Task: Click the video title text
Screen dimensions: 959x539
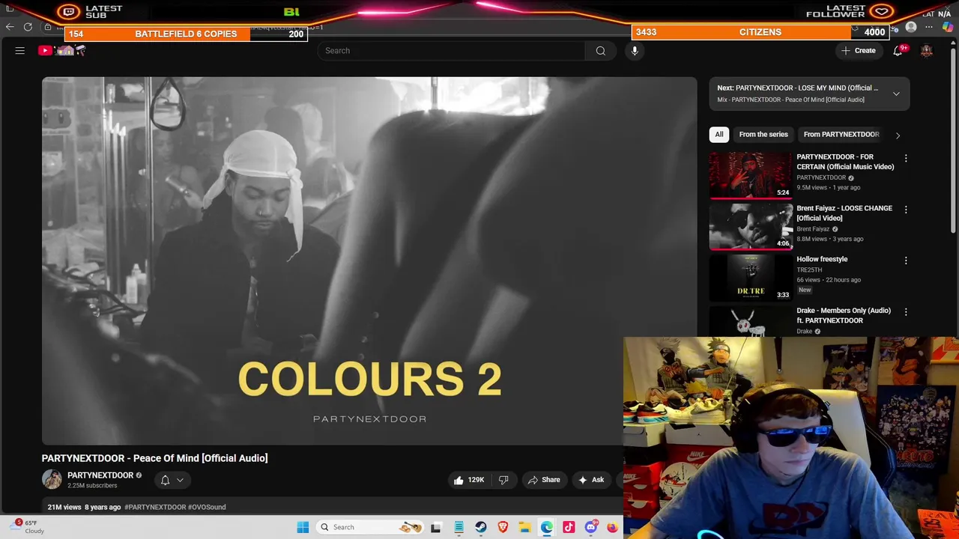Action: [154, 458]
